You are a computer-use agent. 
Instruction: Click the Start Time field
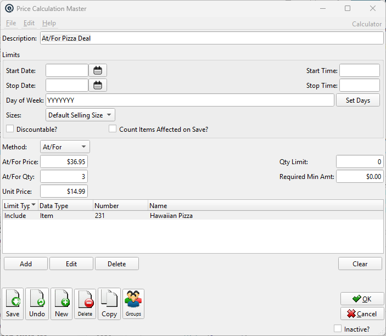point(360,71)
